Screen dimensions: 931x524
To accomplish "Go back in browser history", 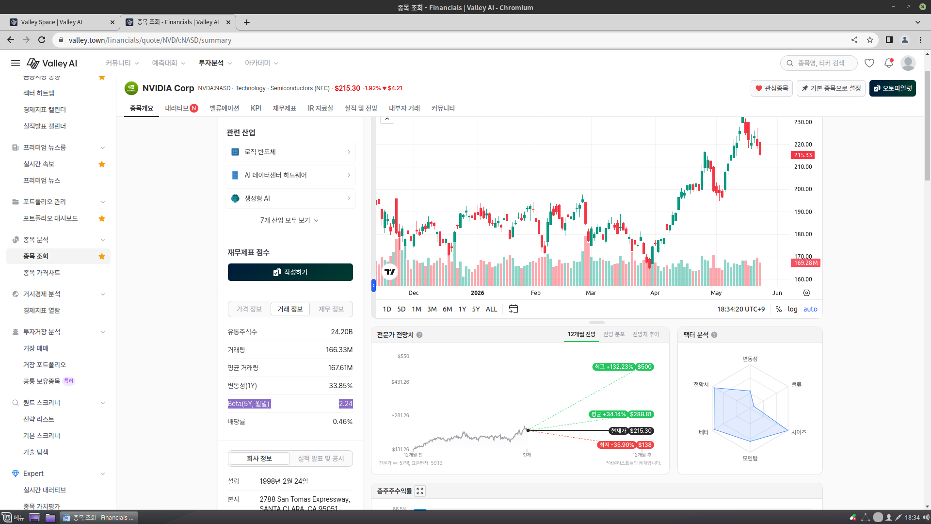I will (x=11, y=40).
